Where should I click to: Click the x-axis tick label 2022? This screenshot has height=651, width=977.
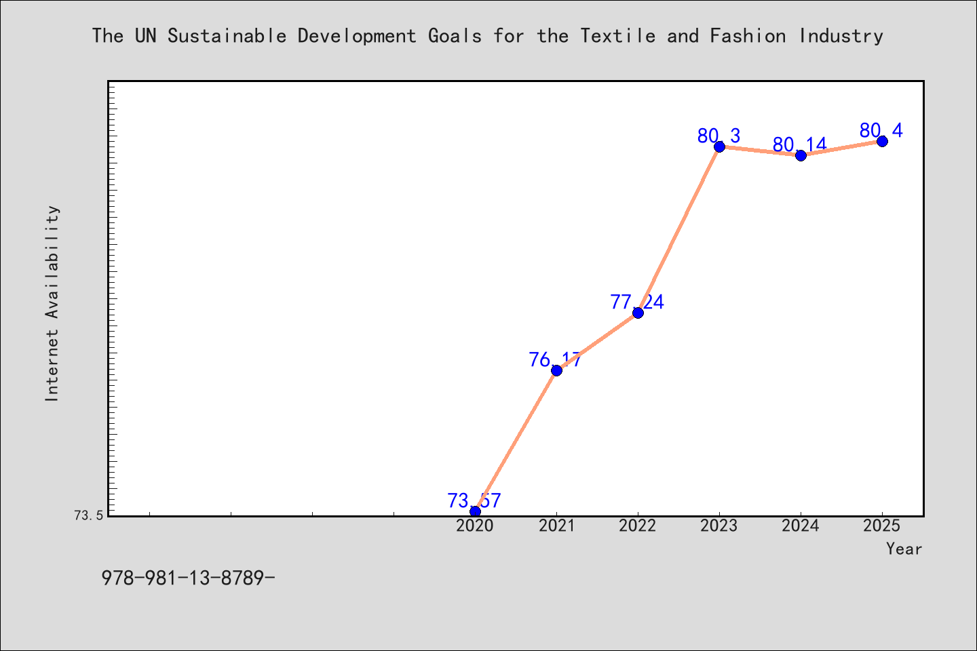coord(638,526)
